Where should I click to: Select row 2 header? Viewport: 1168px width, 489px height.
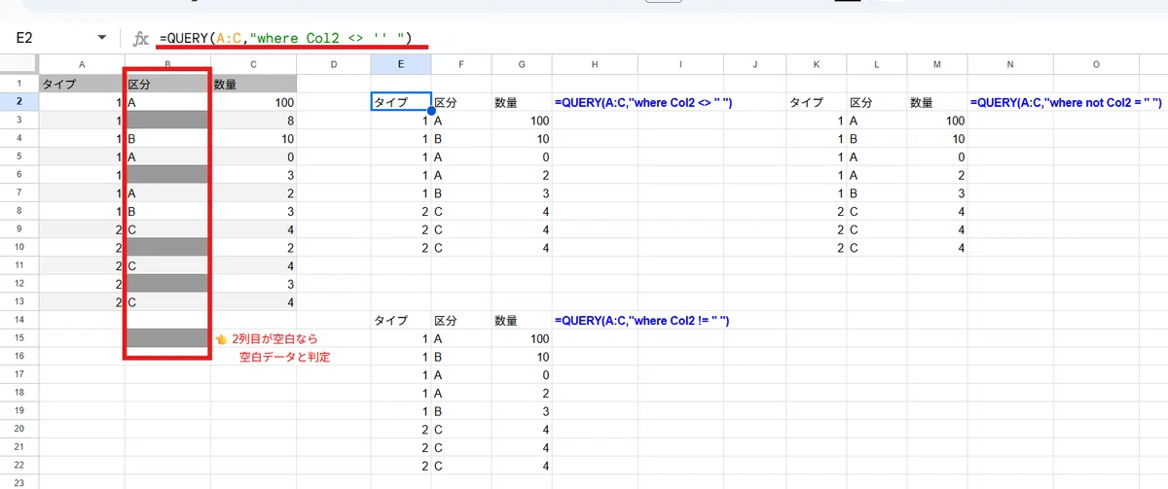[19, 101]
